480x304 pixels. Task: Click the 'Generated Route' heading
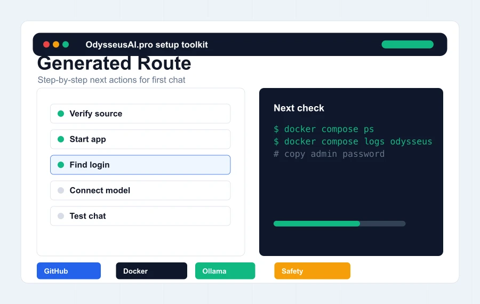(114, 63)
